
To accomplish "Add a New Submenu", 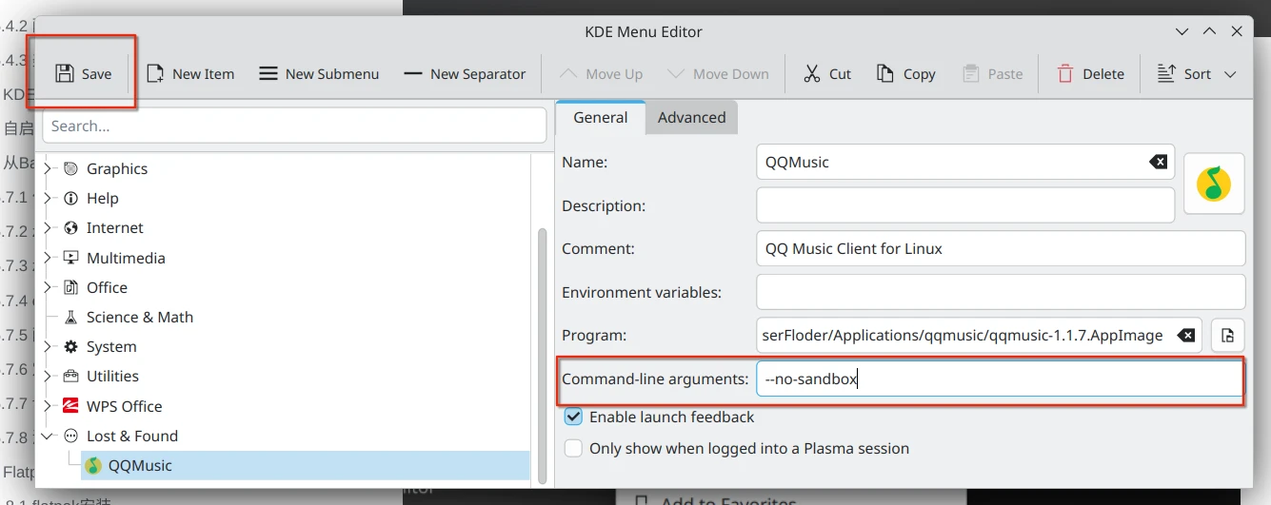I will [x=319, y=74].
